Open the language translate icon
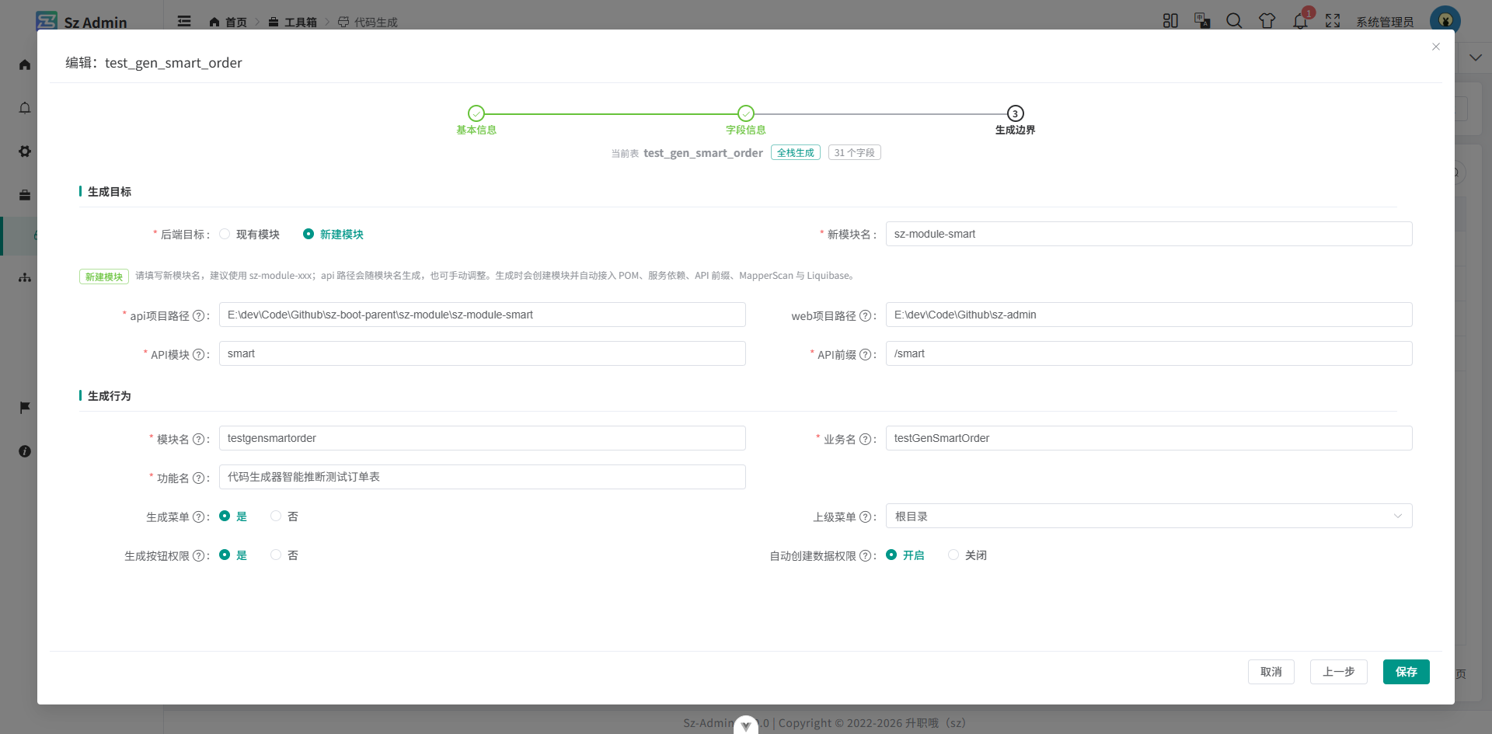 pos(1202,21)
